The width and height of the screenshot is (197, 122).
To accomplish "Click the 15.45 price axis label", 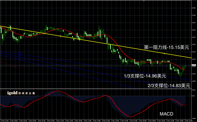I will tap(194, 8).
